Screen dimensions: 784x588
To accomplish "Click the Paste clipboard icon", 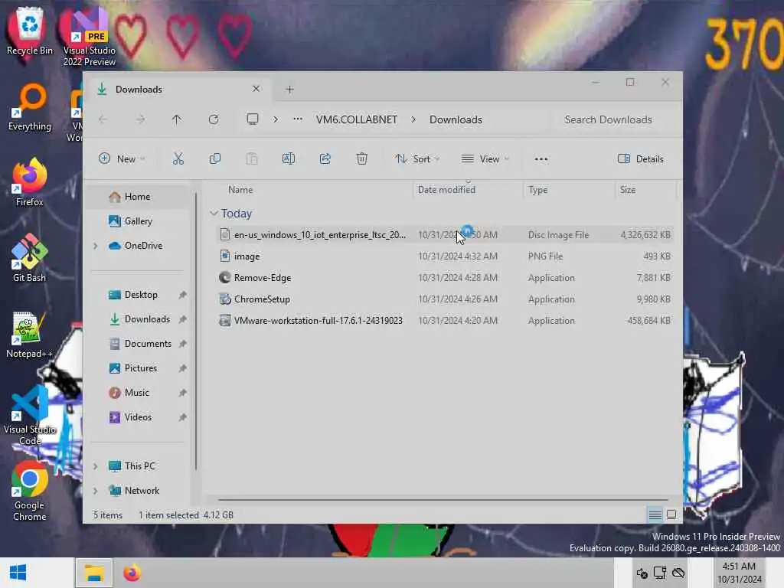I will point(251,159).
